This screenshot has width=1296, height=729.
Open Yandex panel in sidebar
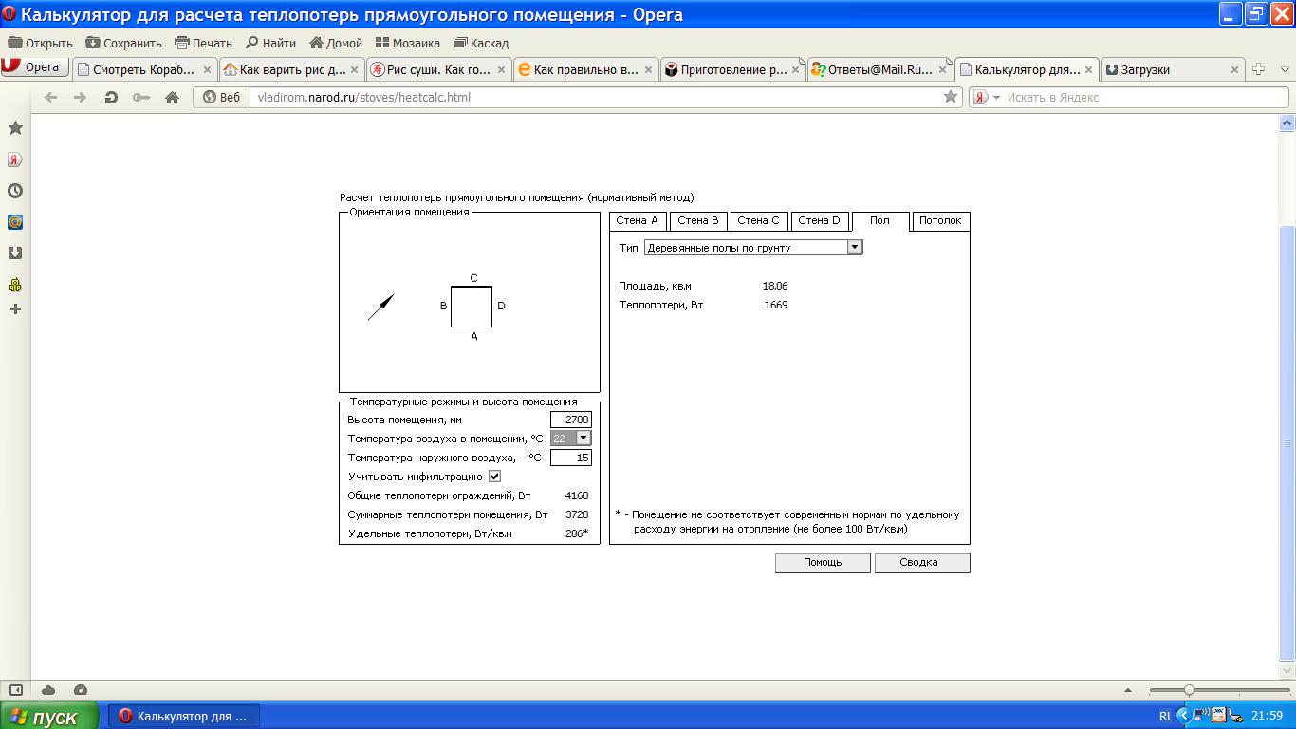coord(15,159)
